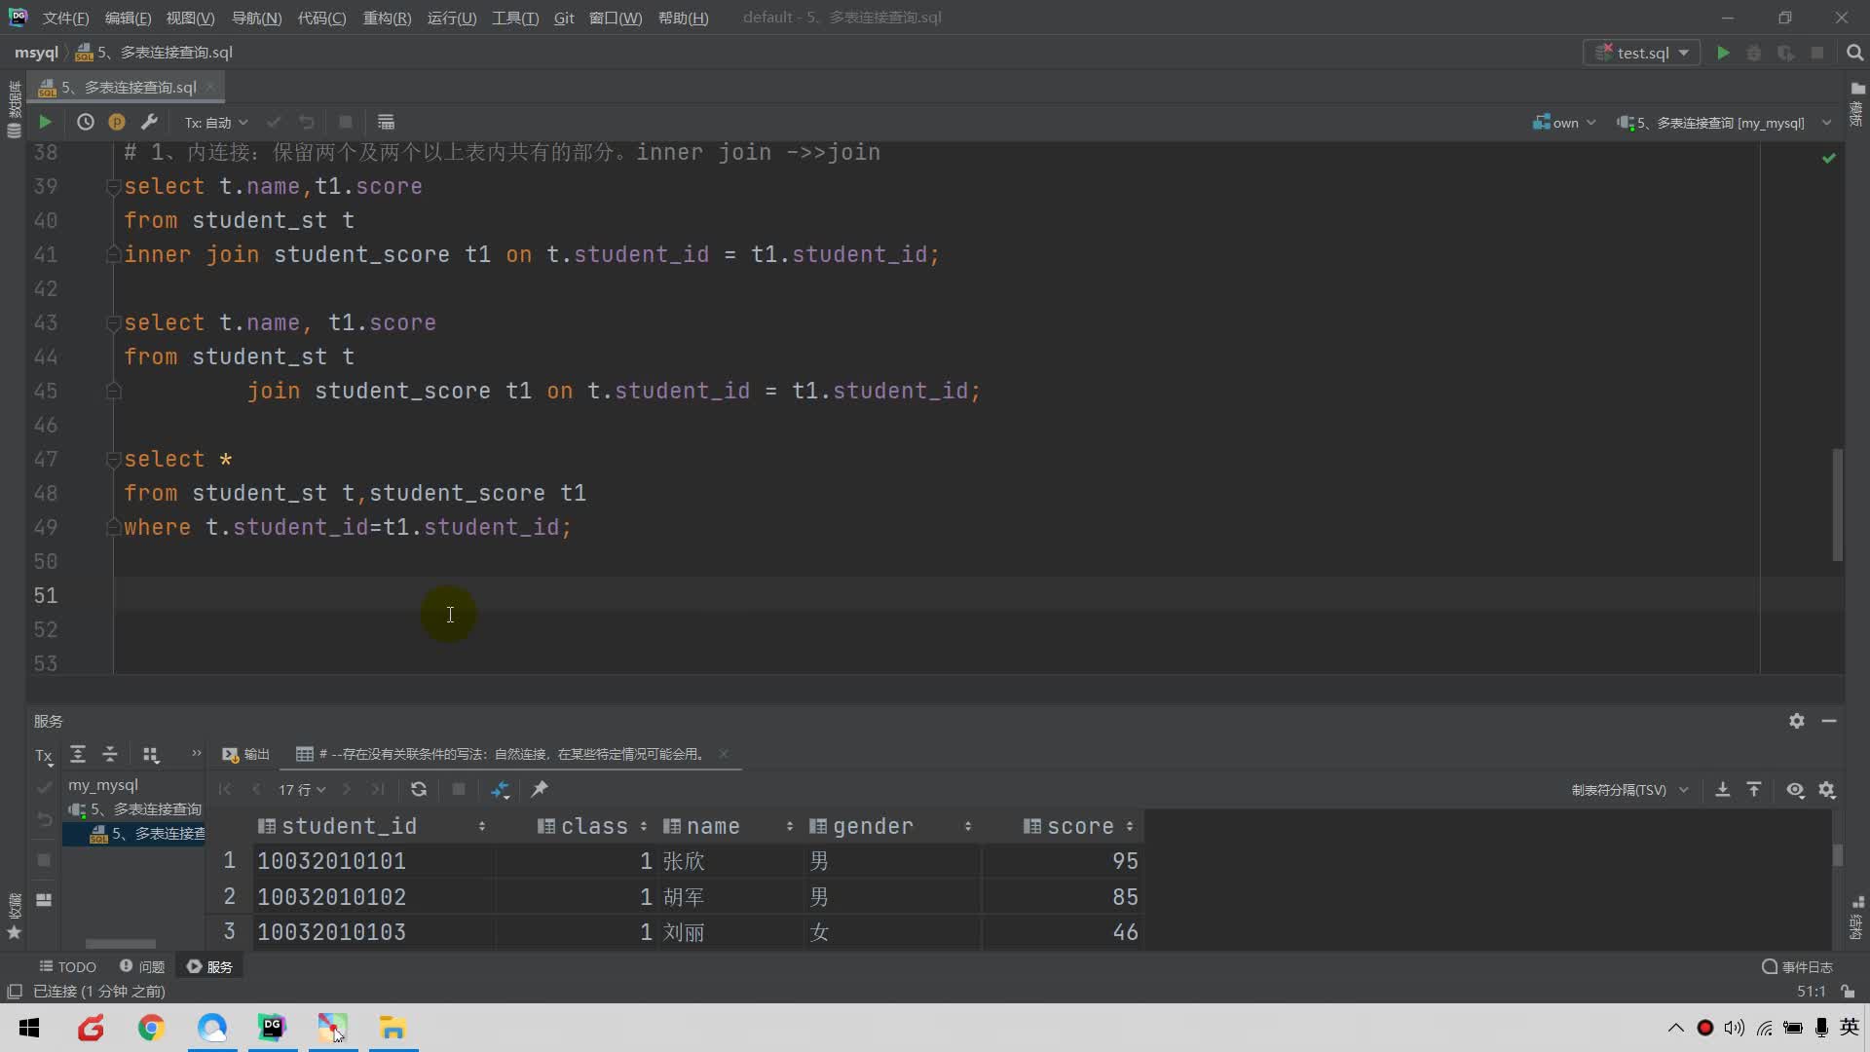Select cell 10032010102 in results

[374, 896]
